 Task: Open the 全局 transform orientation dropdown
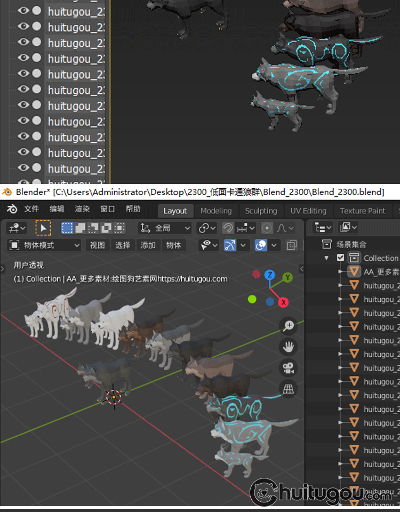[165, 228]
